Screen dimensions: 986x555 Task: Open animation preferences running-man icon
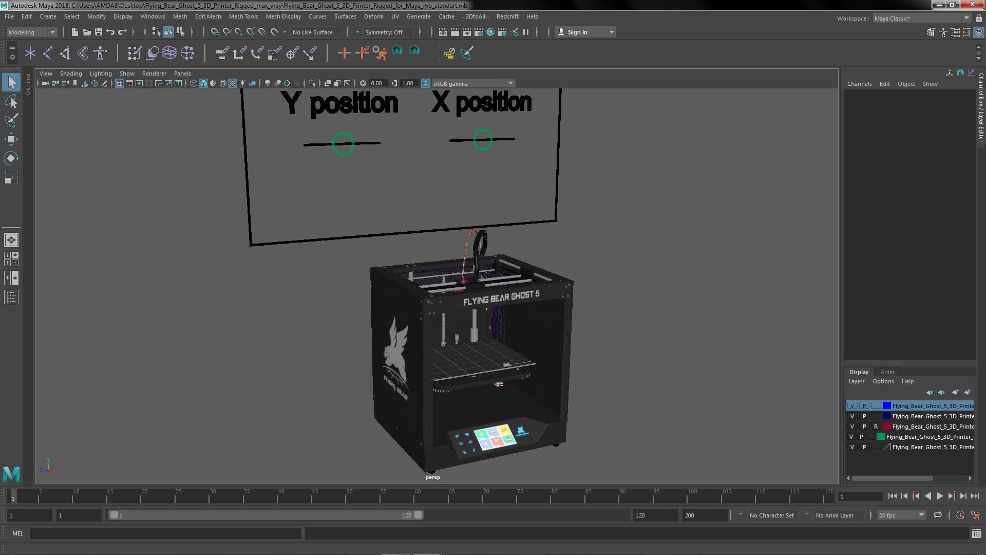tap(976, 515)
